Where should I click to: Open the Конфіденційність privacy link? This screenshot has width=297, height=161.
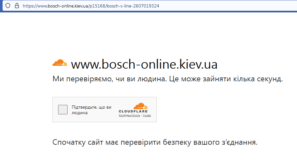pyautogui.click(x=129, y=115)
